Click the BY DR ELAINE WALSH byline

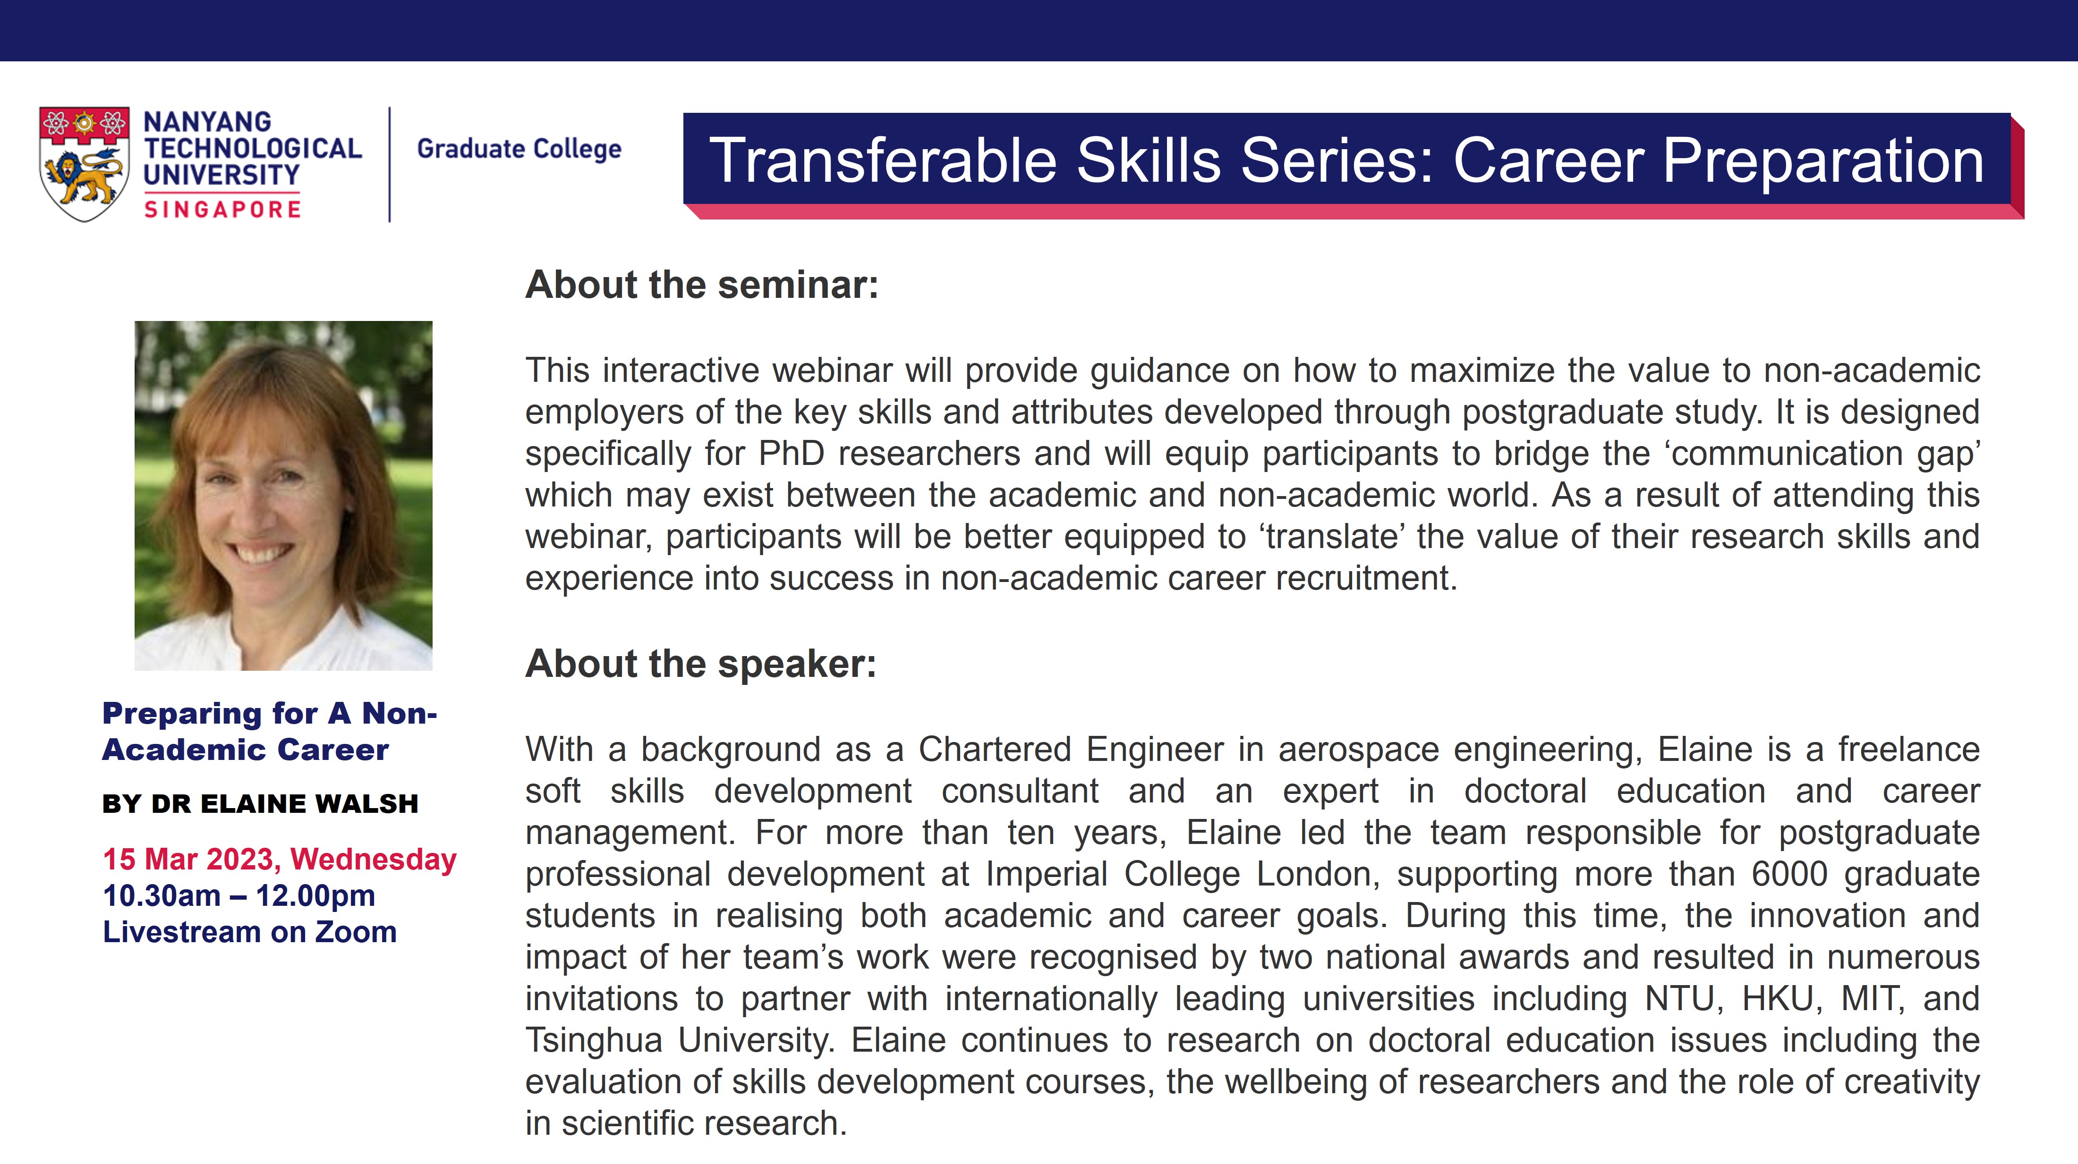pos(260,804)
